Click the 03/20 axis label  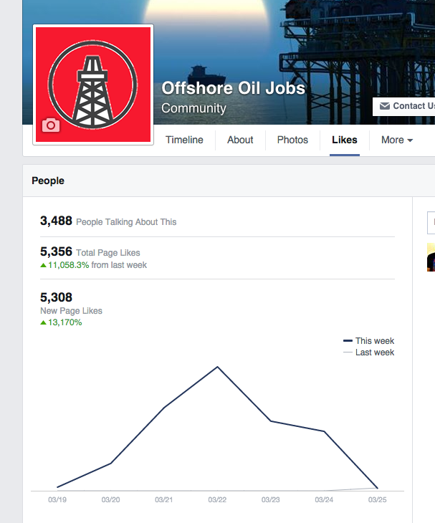111,499
